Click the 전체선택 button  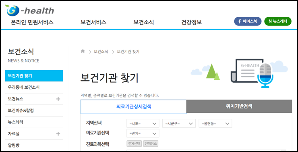(x=134, y=144)
